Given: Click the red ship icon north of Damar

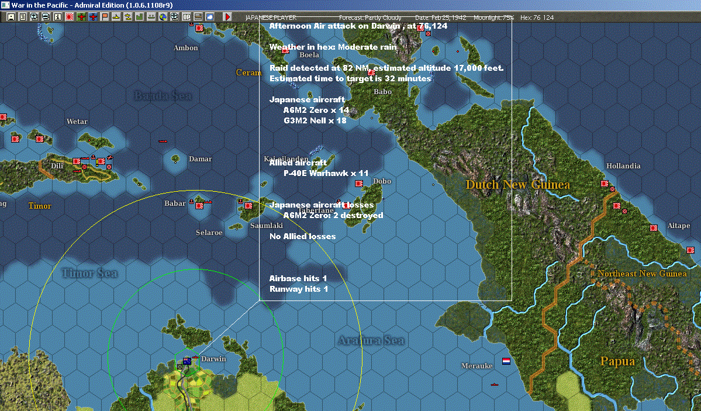Looking at the screenshot, I should point(163,141).
